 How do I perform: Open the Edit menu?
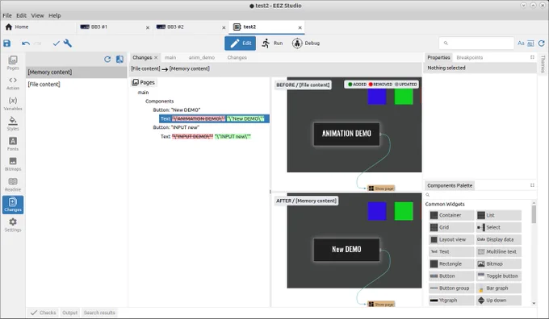point(21,15)
